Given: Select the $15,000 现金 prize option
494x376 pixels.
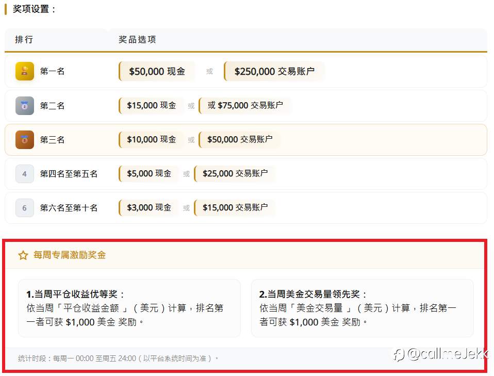Looking at the screenshot, I should point(151,105).
